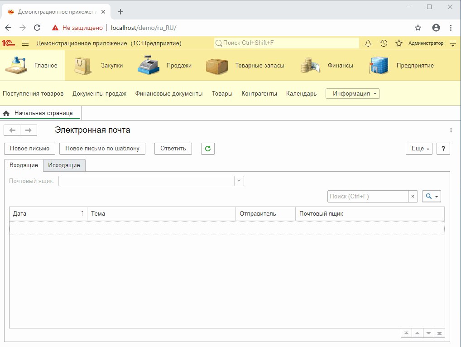461x347 pixels.
Task: Move up one row in list
Action: 417,333
